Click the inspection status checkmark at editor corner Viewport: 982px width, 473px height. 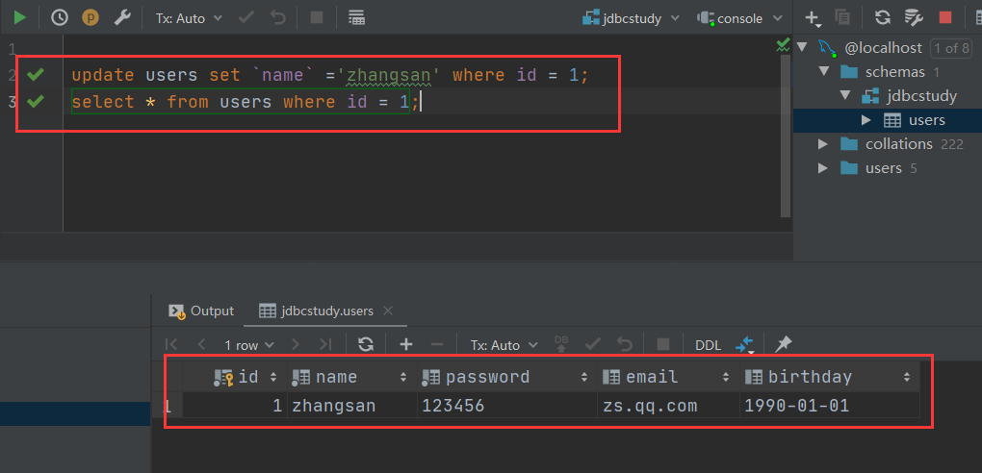tap(783, 44)
